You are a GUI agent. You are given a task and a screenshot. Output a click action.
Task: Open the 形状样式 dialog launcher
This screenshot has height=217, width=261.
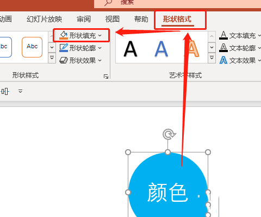(106, 76)
